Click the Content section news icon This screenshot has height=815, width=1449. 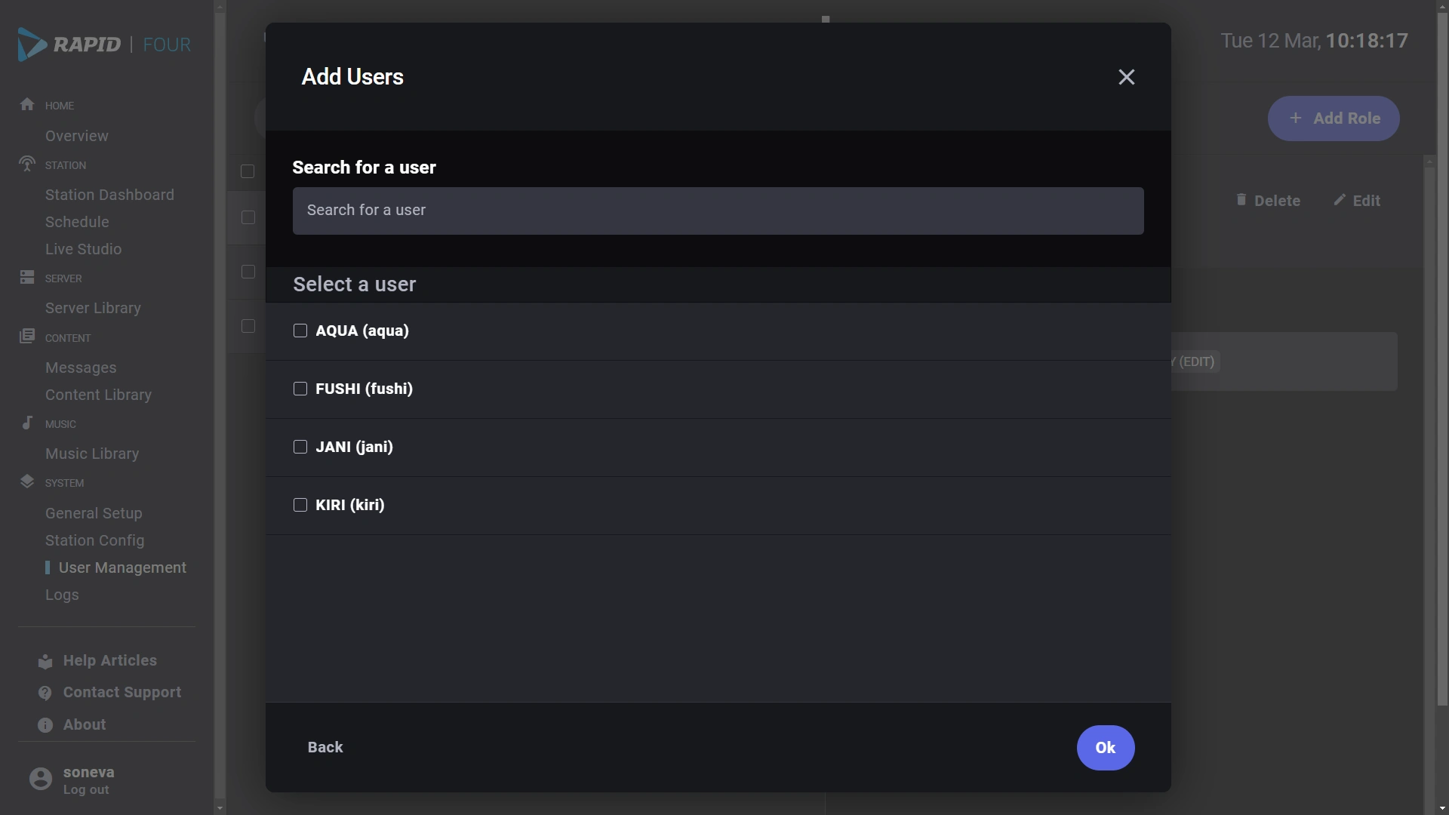(x=27, y=336)
